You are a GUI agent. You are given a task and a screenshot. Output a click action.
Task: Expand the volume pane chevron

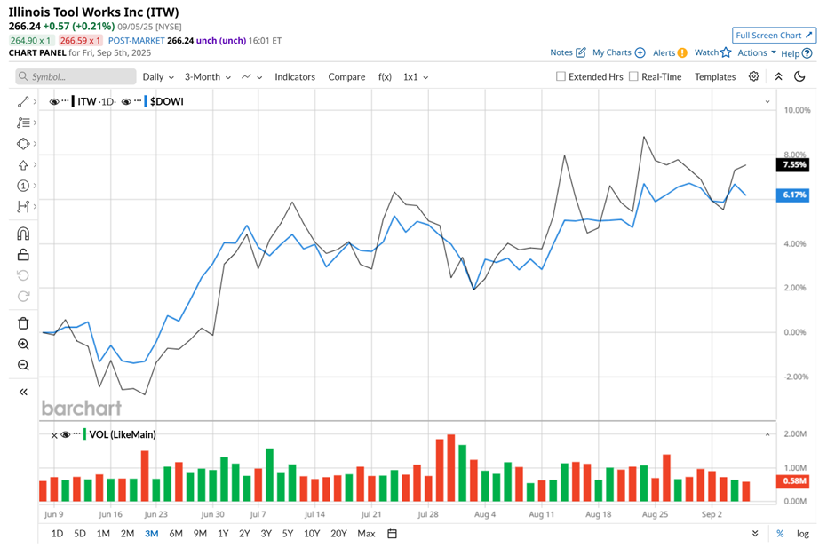[767, 434]
